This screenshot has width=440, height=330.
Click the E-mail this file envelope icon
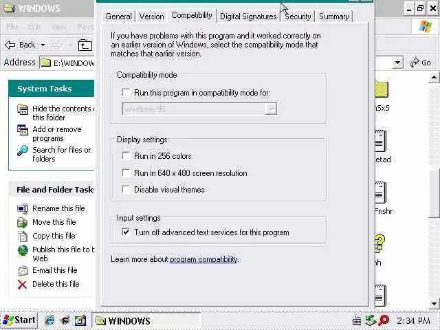(23, 271)
